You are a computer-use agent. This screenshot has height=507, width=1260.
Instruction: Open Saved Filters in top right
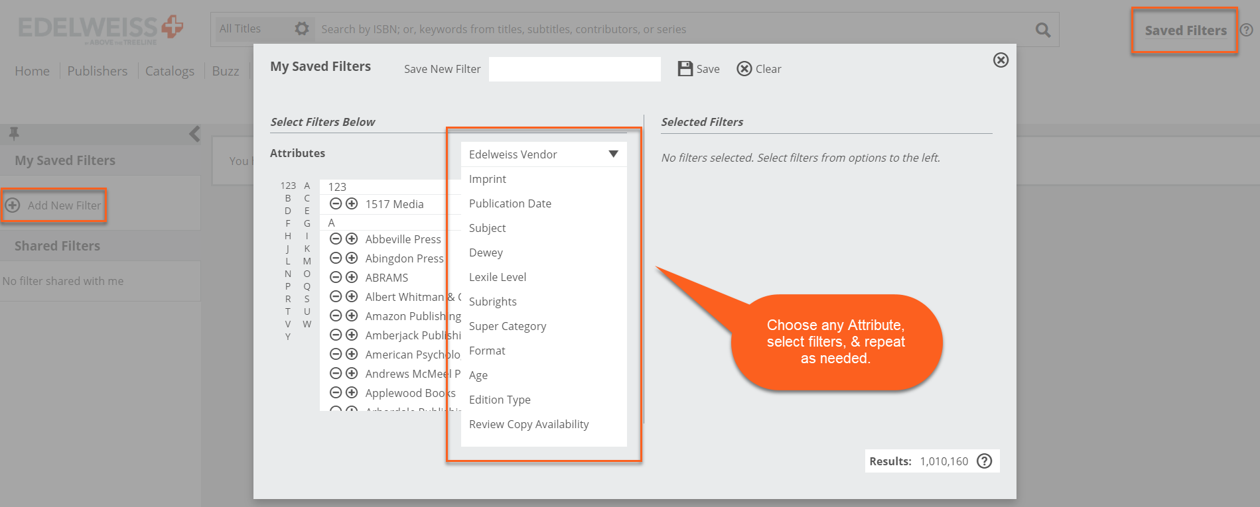point(1186,30)
